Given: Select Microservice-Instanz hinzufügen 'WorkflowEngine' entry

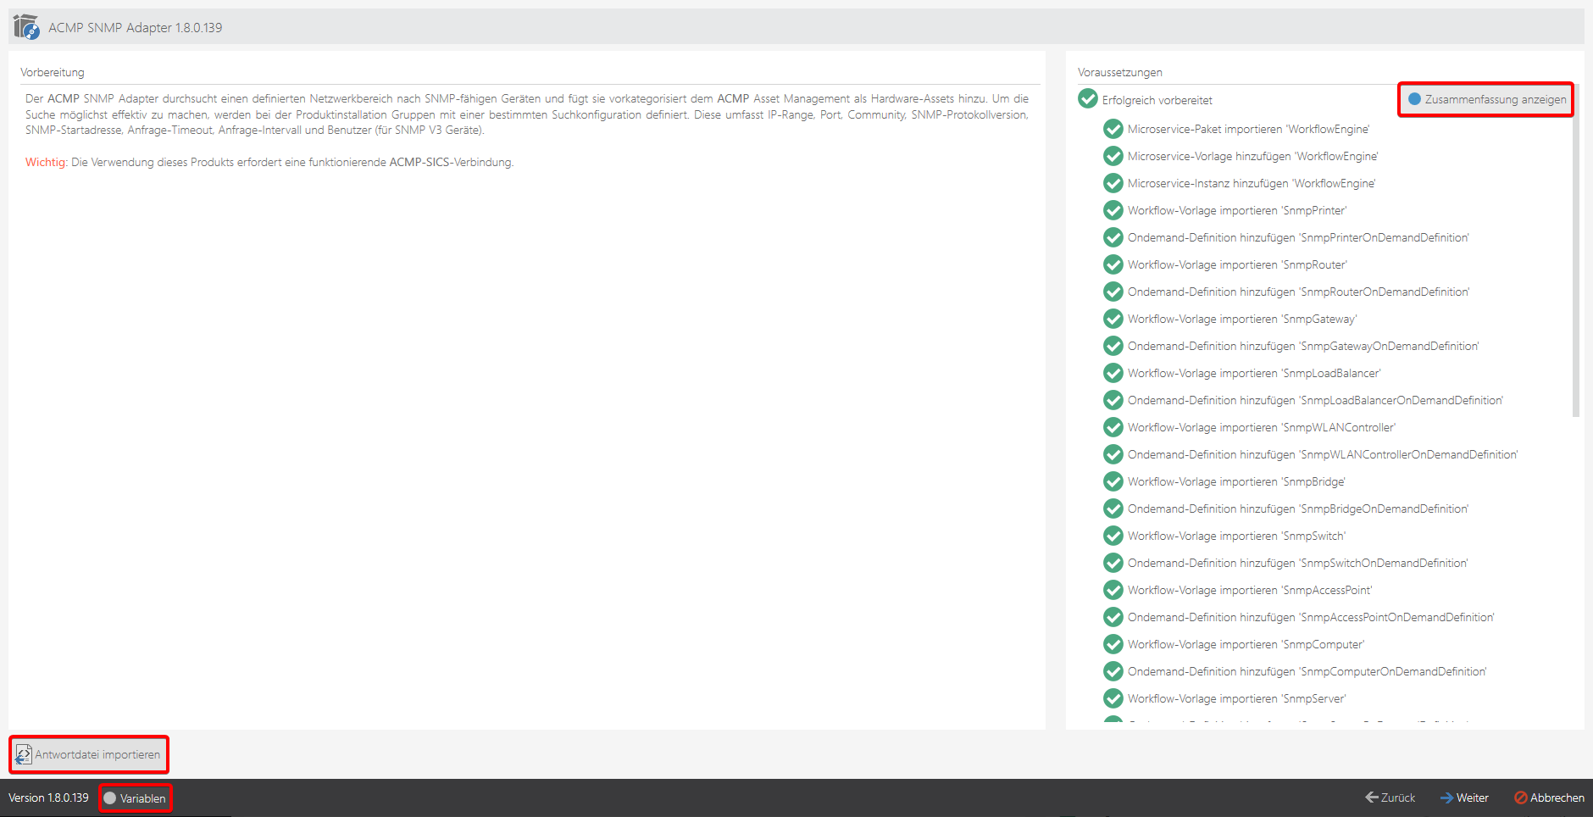Looking at the screenshot, I should [1251, 183].
